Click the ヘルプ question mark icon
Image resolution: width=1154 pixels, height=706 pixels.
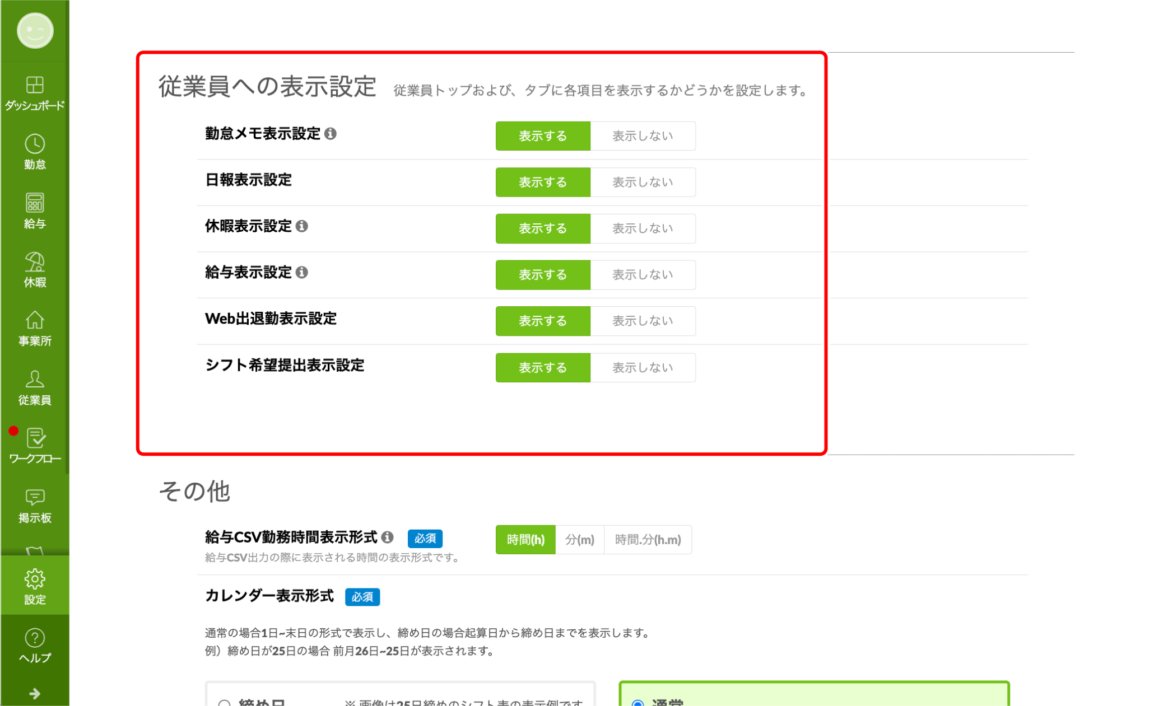click(35, 638)
